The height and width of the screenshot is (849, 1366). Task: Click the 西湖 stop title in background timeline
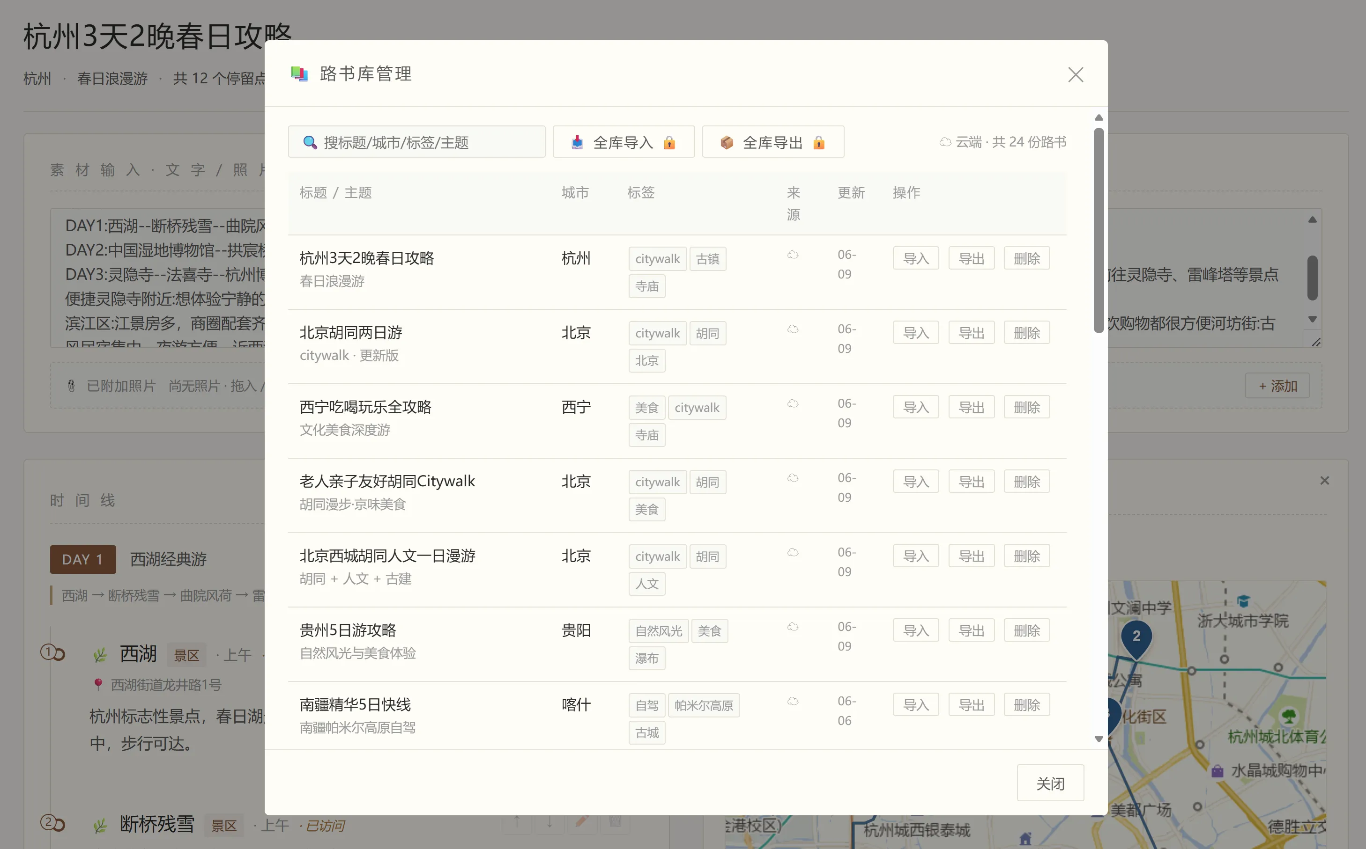click(138, 653)
